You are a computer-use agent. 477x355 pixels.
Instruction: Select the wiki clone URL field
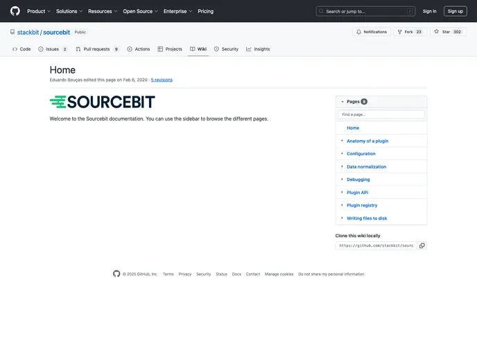coord(376,245)
